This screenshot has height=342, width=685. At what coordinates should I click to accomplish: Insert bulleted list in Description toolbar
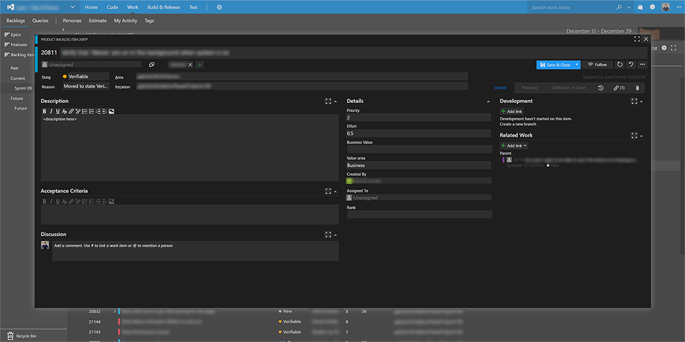[85, 112]
